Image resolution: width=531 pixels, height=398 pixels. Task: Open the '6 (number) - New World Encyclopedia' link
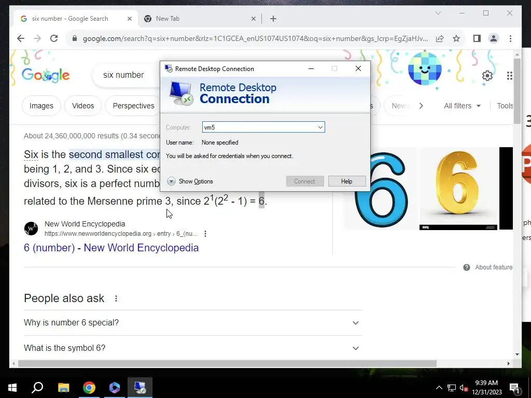pos(111,248)
